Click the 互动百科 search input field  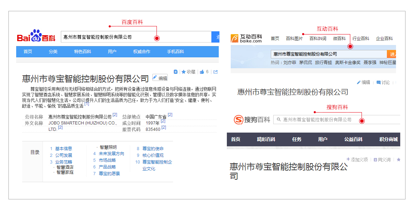pyautogui.click(x=329, y=54)
